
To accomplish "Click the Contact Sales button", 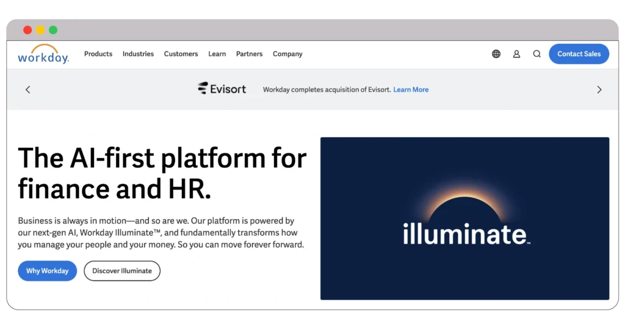I will (579, 54).
